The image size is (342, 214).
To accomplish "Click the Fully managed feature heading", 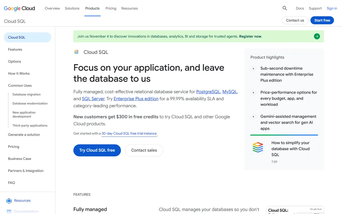I will pyautogui.click(x=90, y=209).
